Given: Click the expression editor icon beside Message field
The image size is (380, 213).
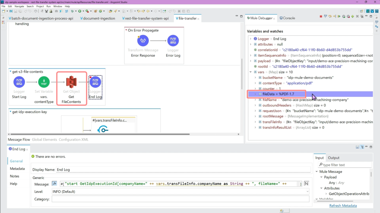Looking at the screenshot, I should 306,184.
